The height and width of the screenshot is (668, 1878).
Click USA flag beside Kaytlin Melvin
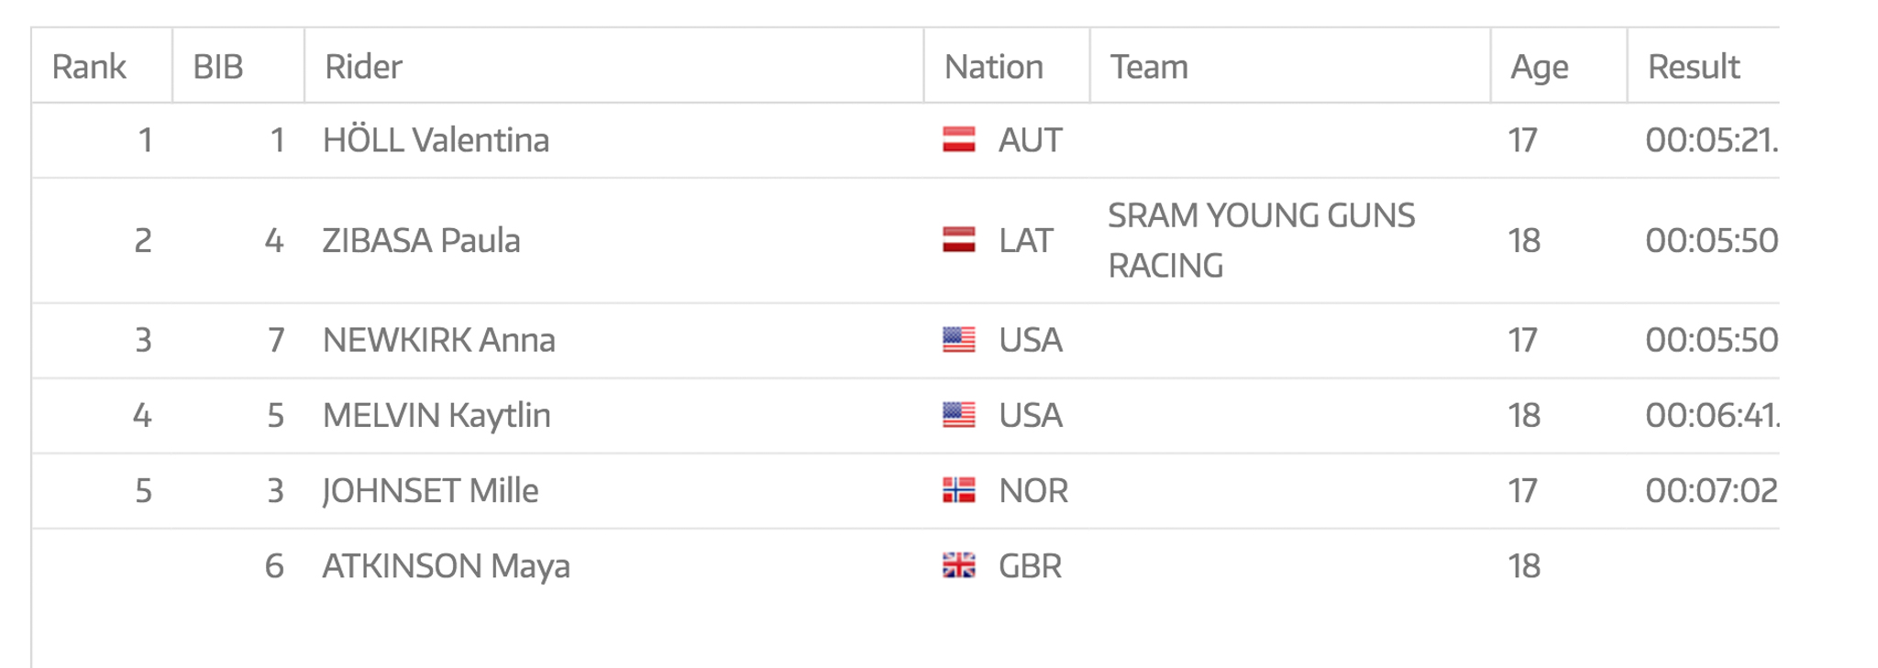(x=958, y=415)
